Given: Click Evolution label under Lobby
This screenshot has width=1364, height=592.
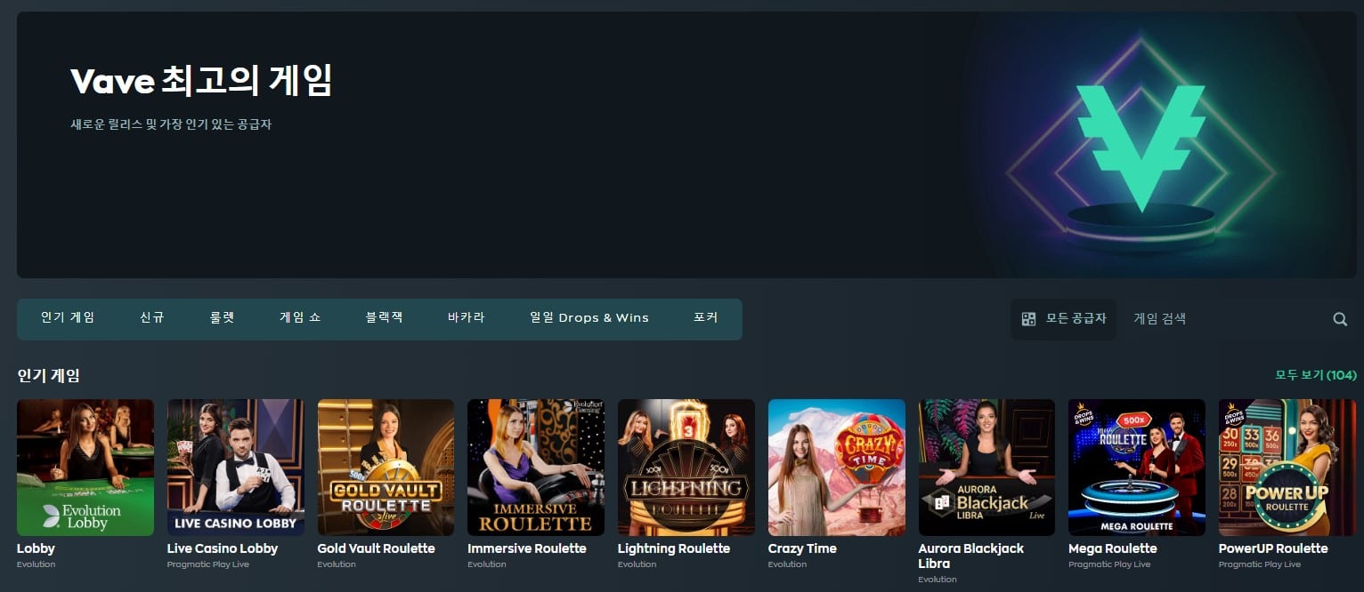Looking at the screenshot, I should click(x=36, y=564).
